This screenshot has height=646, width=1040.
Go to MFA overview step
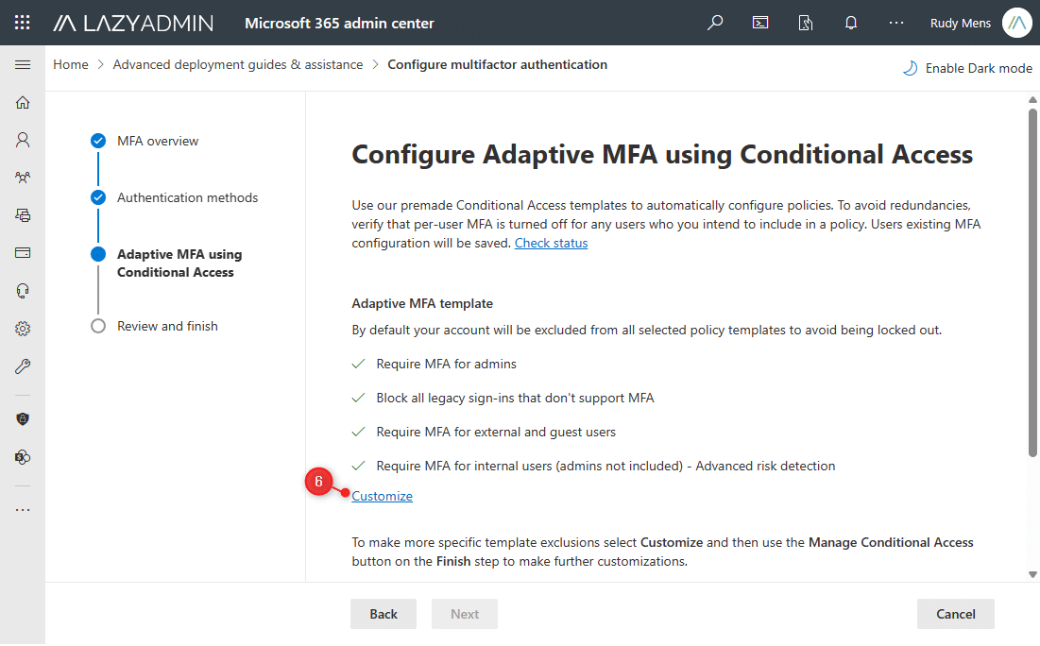tap(158, 141)
